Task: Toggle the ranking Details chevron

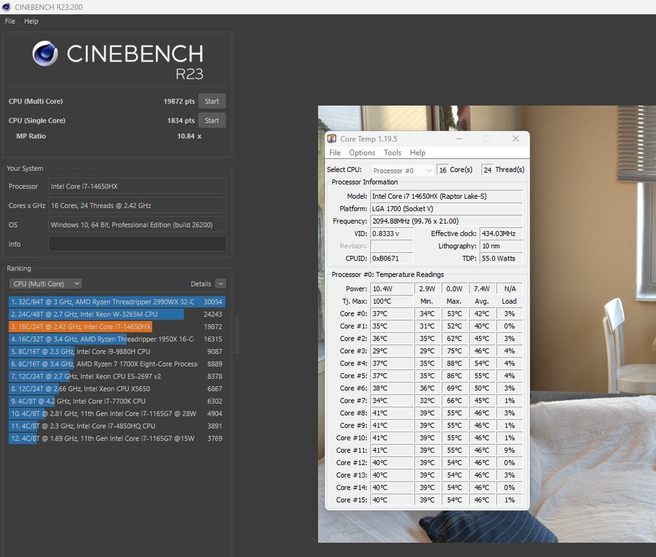Action: click(x=220, y=283)
